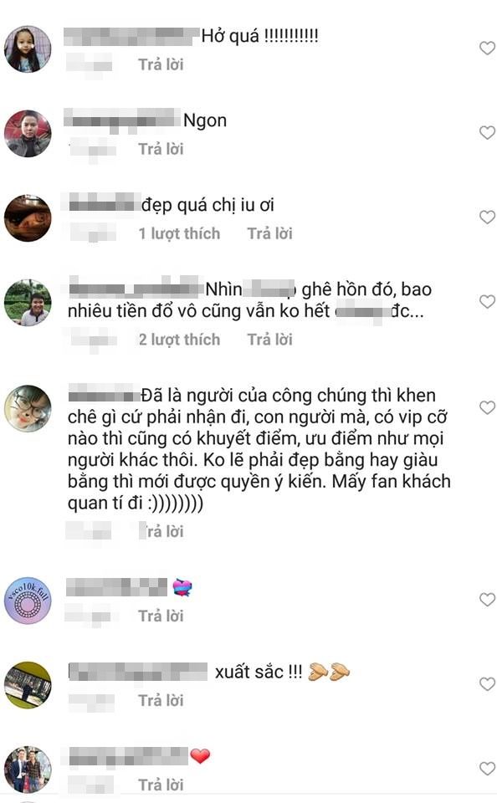Heart the red-heart emoji comment
This screenshot has height=803, width=497.
[x=487, y=769]
